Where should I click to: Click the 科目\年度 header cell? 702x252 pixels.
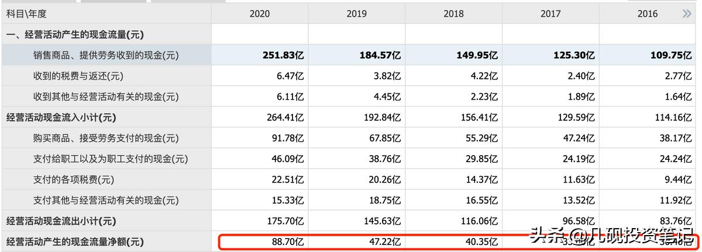coord(26,13)
